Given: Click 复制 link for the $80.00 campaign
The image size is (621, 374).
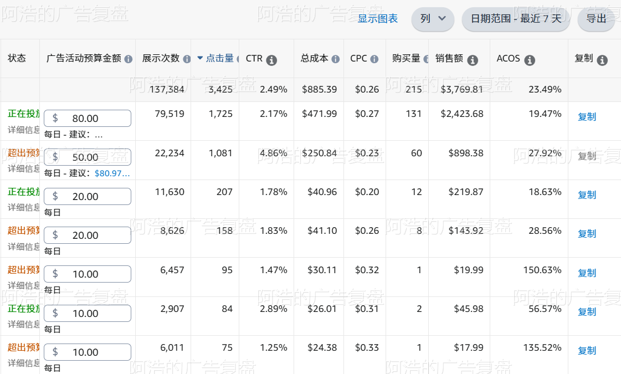Looking at the screenshot, I should point(587,117).
